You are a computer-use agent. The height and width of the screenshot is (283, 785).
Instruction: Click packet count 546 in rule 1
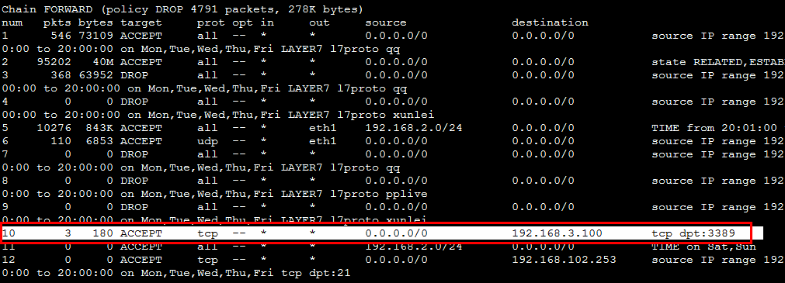[61, 36]
